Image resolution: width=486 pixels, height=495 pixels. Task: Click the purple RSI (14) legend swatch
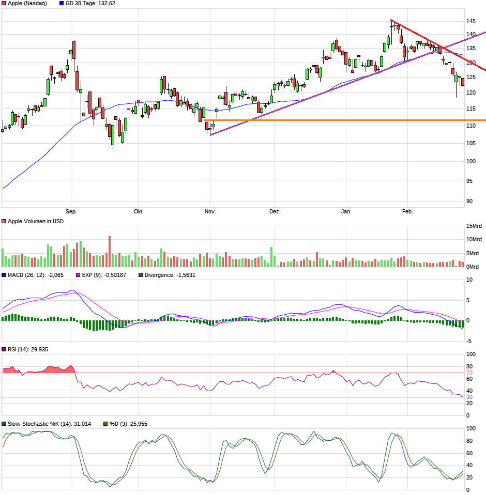[4, 349]
